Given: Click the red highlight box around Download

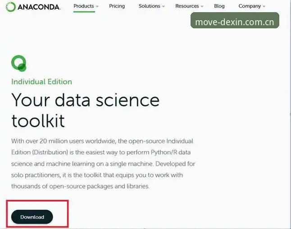Looking at the screenshot, I should (x=37, y=214).
